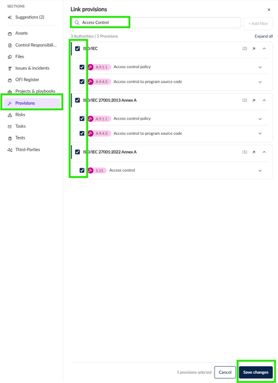
Task: Click the Third-Parties network icon
Action: tap(10, 150)
